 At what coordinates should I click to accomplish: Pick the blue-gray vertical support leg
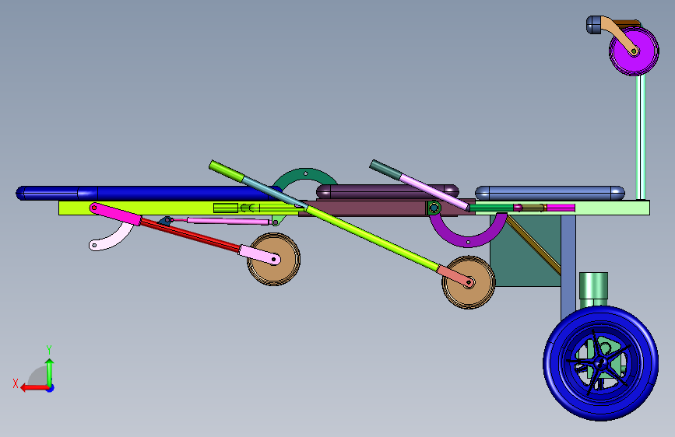tap(568, 267)
